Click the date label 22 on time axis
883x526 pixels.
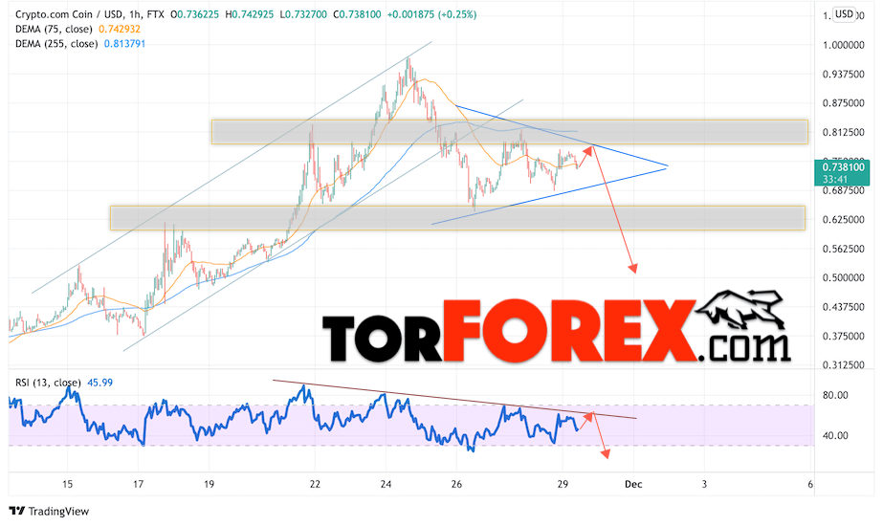tap(315, 484)
